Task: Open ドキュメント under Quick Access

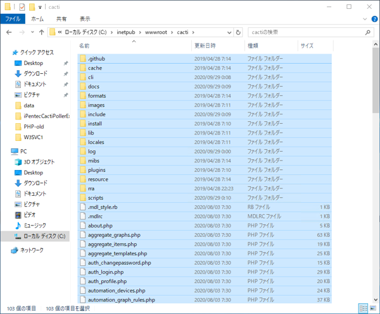Action: pos(35,84)
